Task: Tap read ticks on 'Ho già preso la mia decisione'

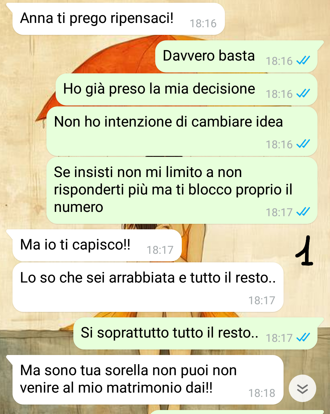Action: pos(303,93)
